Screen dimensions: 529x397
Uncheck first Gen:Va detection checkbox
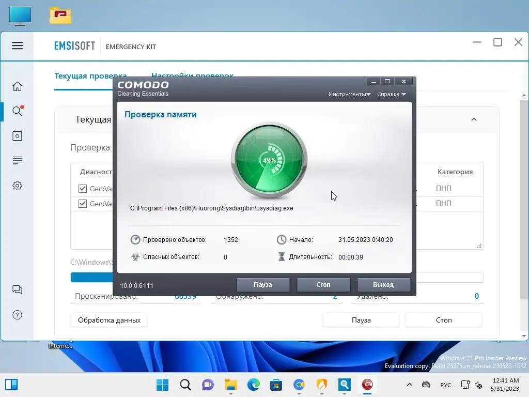coord(83,188)
